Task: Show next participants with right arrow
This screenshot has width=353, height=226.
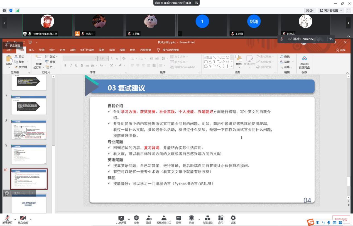Action: (x=348, y=23)
